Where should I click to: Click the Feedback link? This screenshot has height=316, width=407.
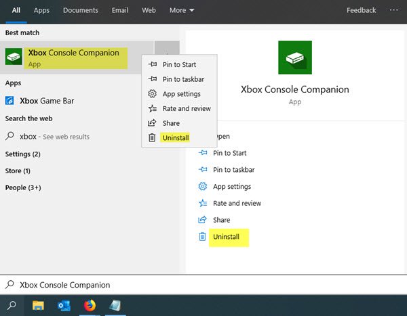[361, 10]
